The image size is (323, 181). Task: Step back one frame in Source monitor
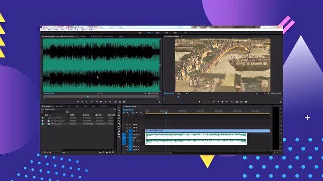[x=96, y=102]
